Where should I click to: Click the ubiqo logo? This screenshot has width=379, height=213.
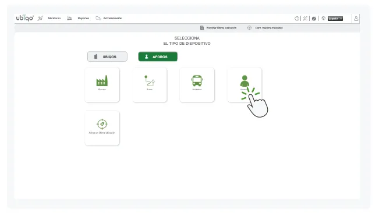[24, 18]
